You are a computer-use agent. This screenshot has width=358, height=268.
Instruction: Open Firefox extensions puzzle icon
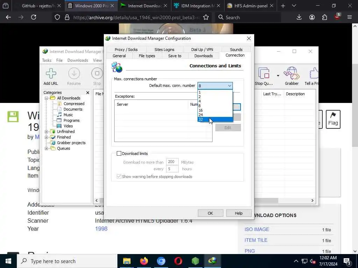pos(324,17)
